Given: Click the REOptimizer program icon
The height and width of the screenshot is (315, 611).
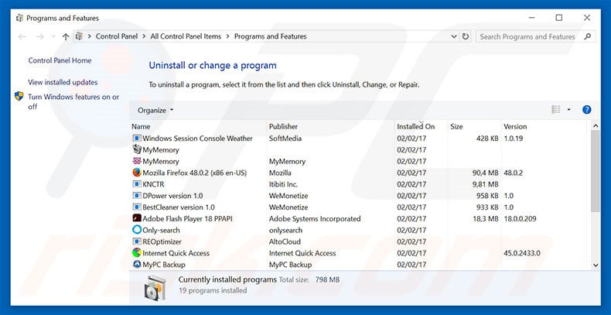Looking at the screenshot, I should point(137,241).
